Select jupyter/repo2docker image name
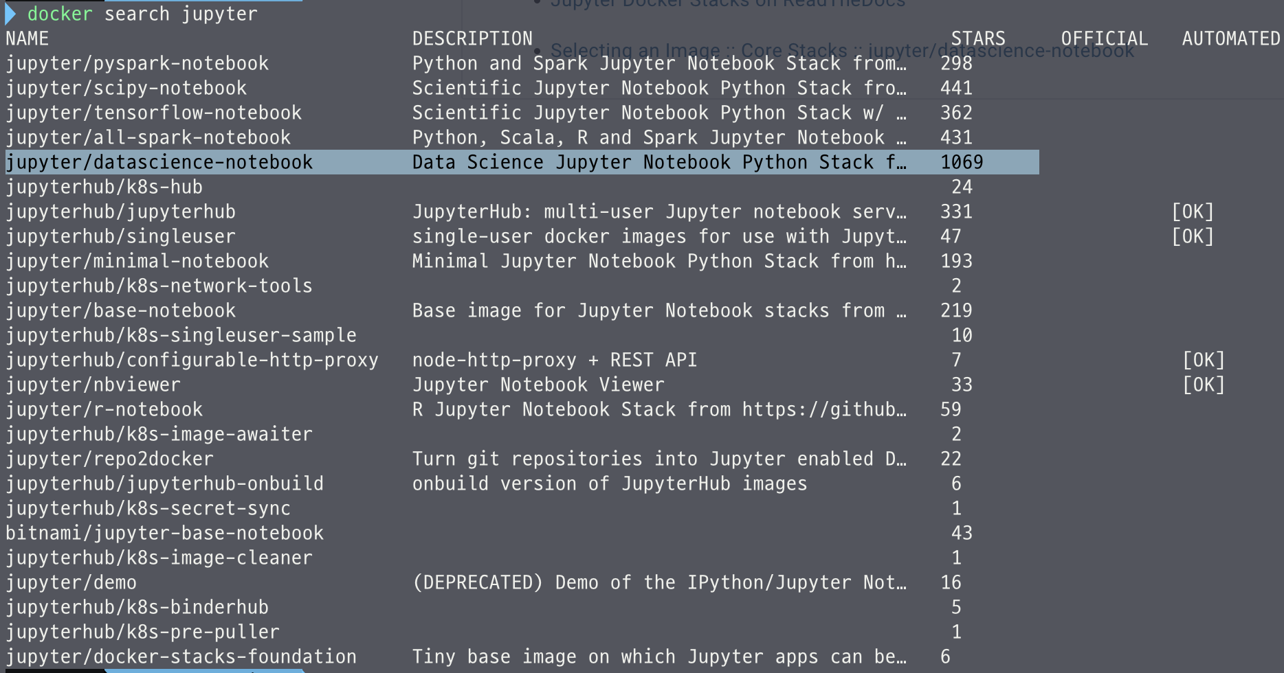 click(109, 459)
